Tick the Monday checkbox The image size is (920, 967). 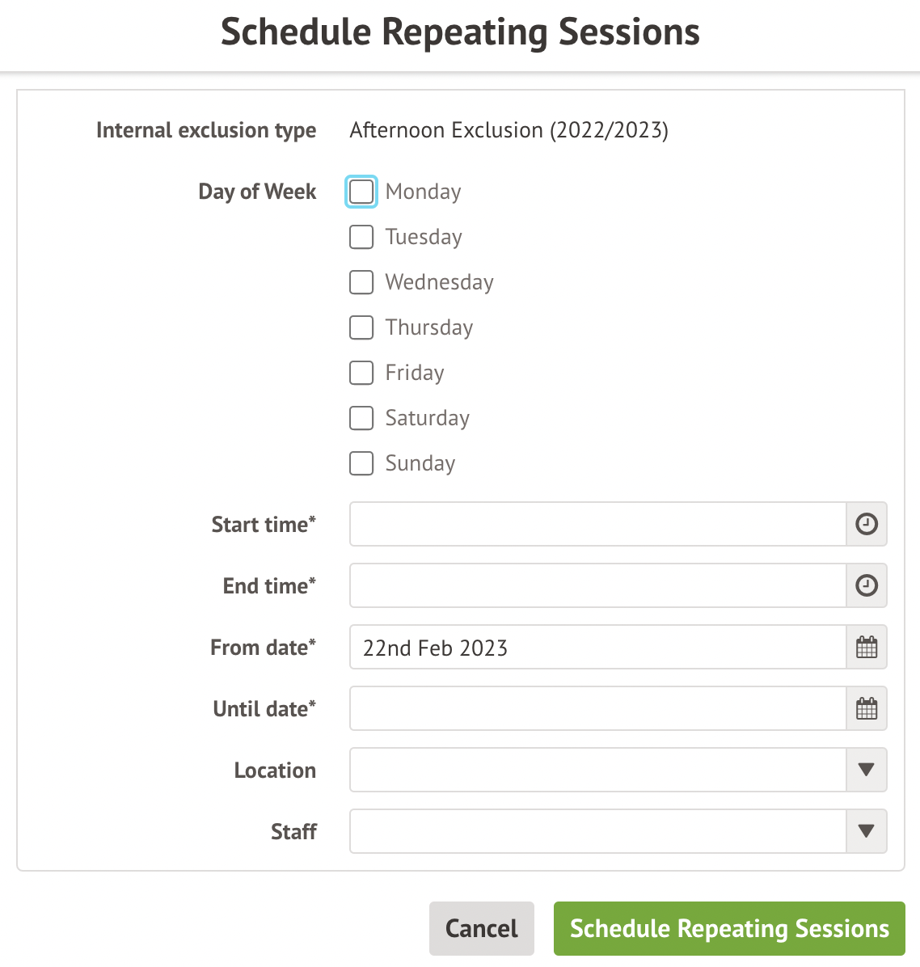[x=361, y=192]
